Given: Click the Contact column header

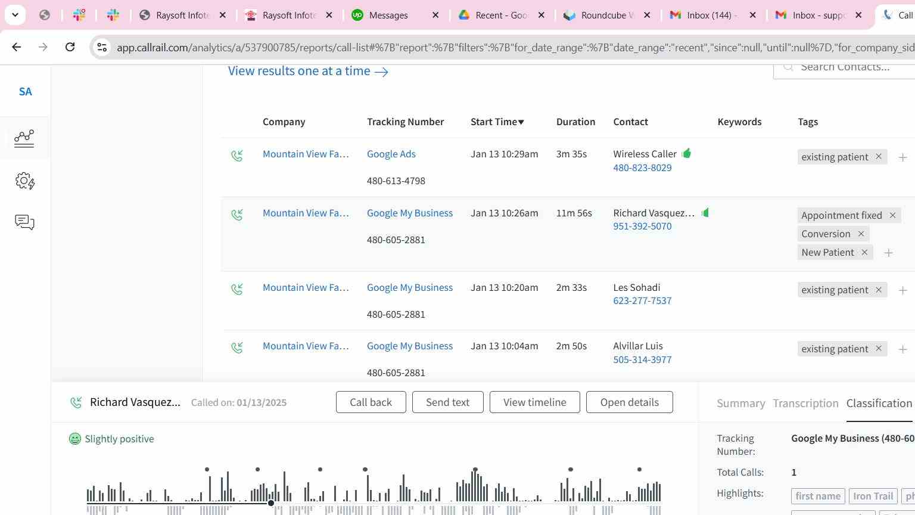Looking at the screenshot, I should coord(631,122).
